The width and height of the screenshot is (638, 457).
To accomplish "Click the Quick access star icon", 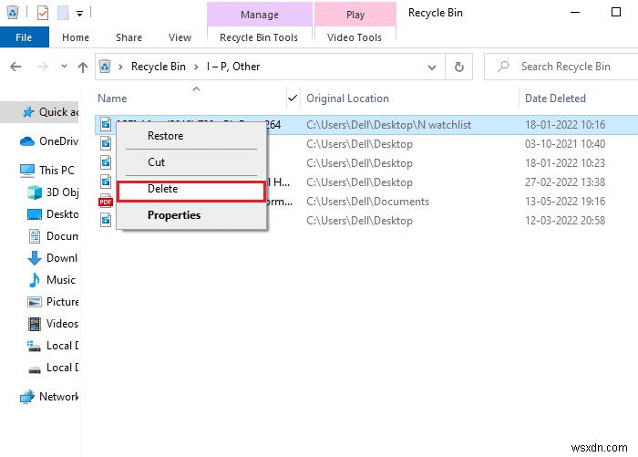I will click(28, 112).
